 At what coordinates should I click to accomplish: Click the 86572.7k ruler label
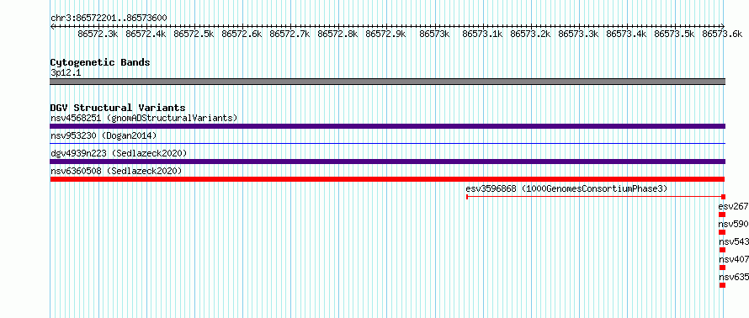click(x=290, y=34)
